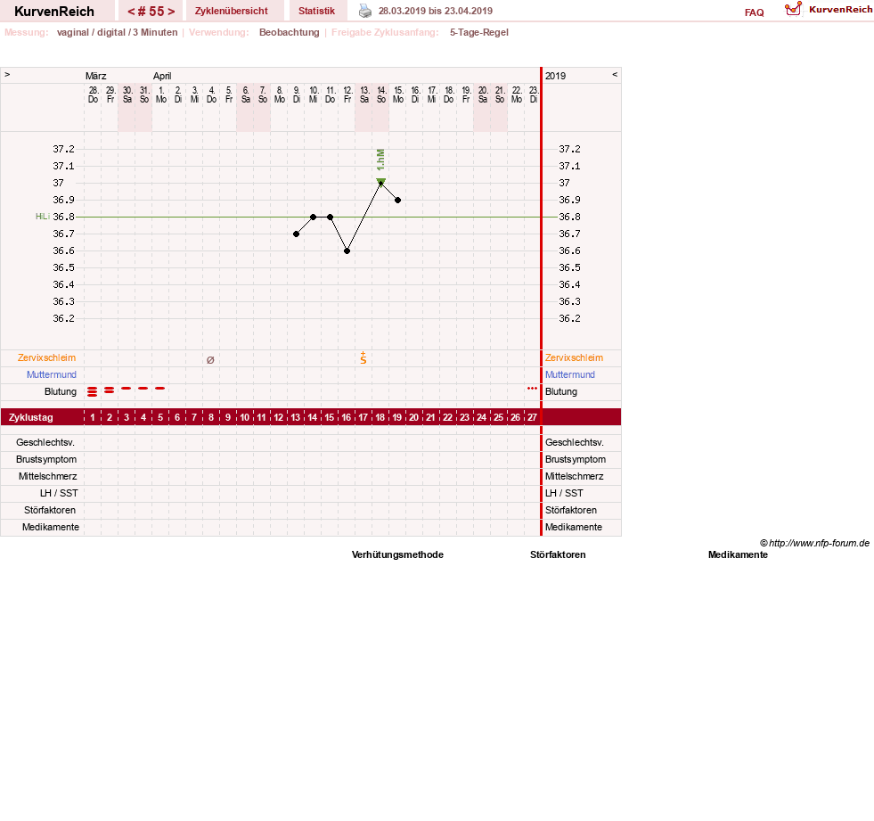The width and height of the screenshot is (874, 821).
Task: Click the 36.9 temperature point on April 15
Action: pos(398,201)
